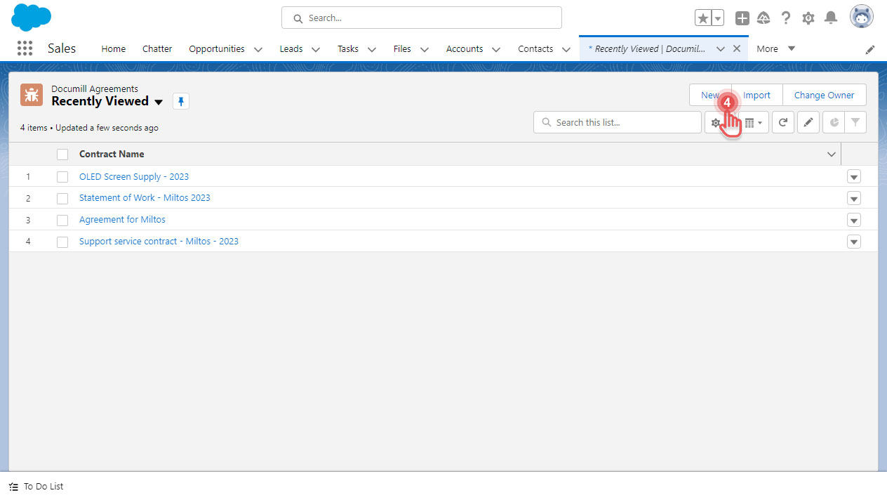
Task: Click the inline edit pencil icon
Action: coord(808,122)
